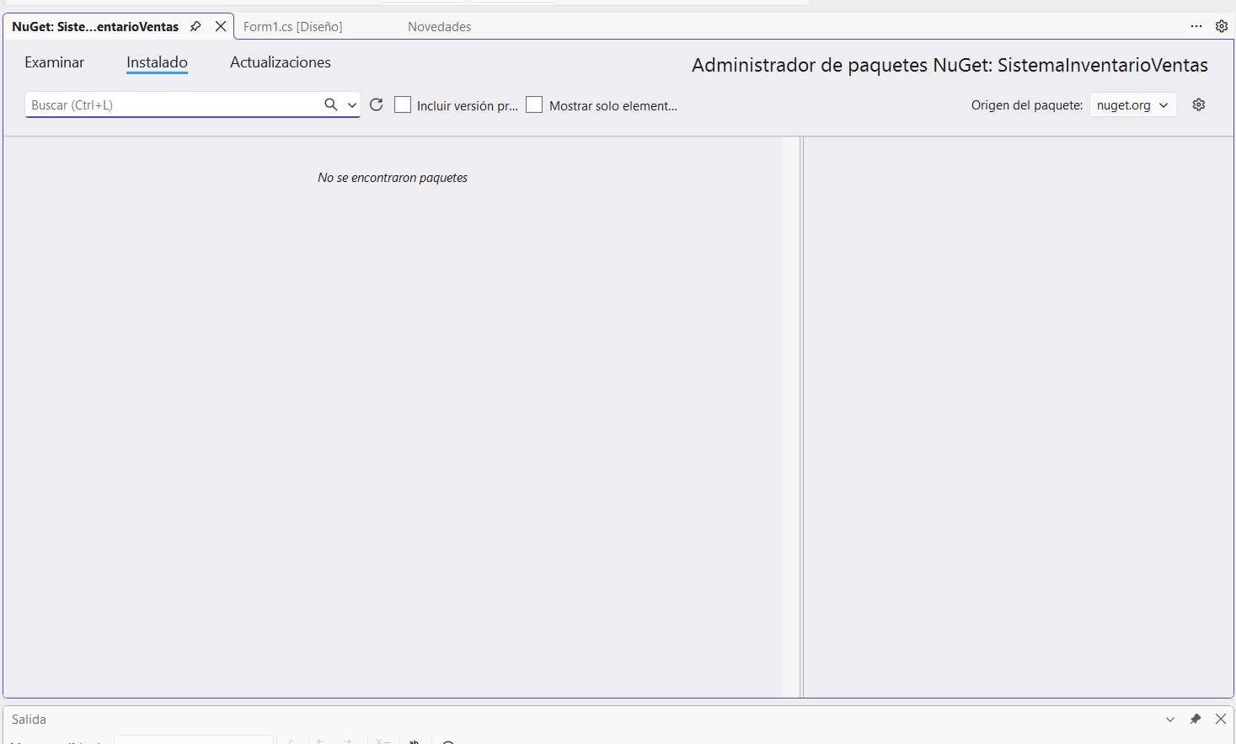Close the Salida output panel
The width and height of the screenshot is (1236, 744).
[1221, 719]
